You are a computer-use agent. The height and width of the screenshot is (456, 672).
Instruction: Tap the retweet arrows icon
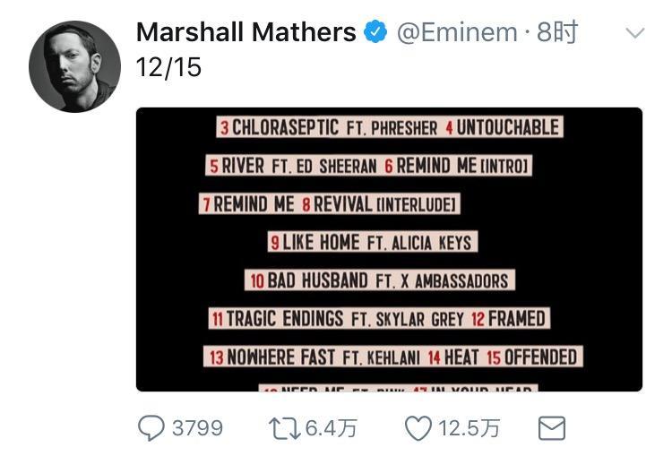tap(285, 428)
